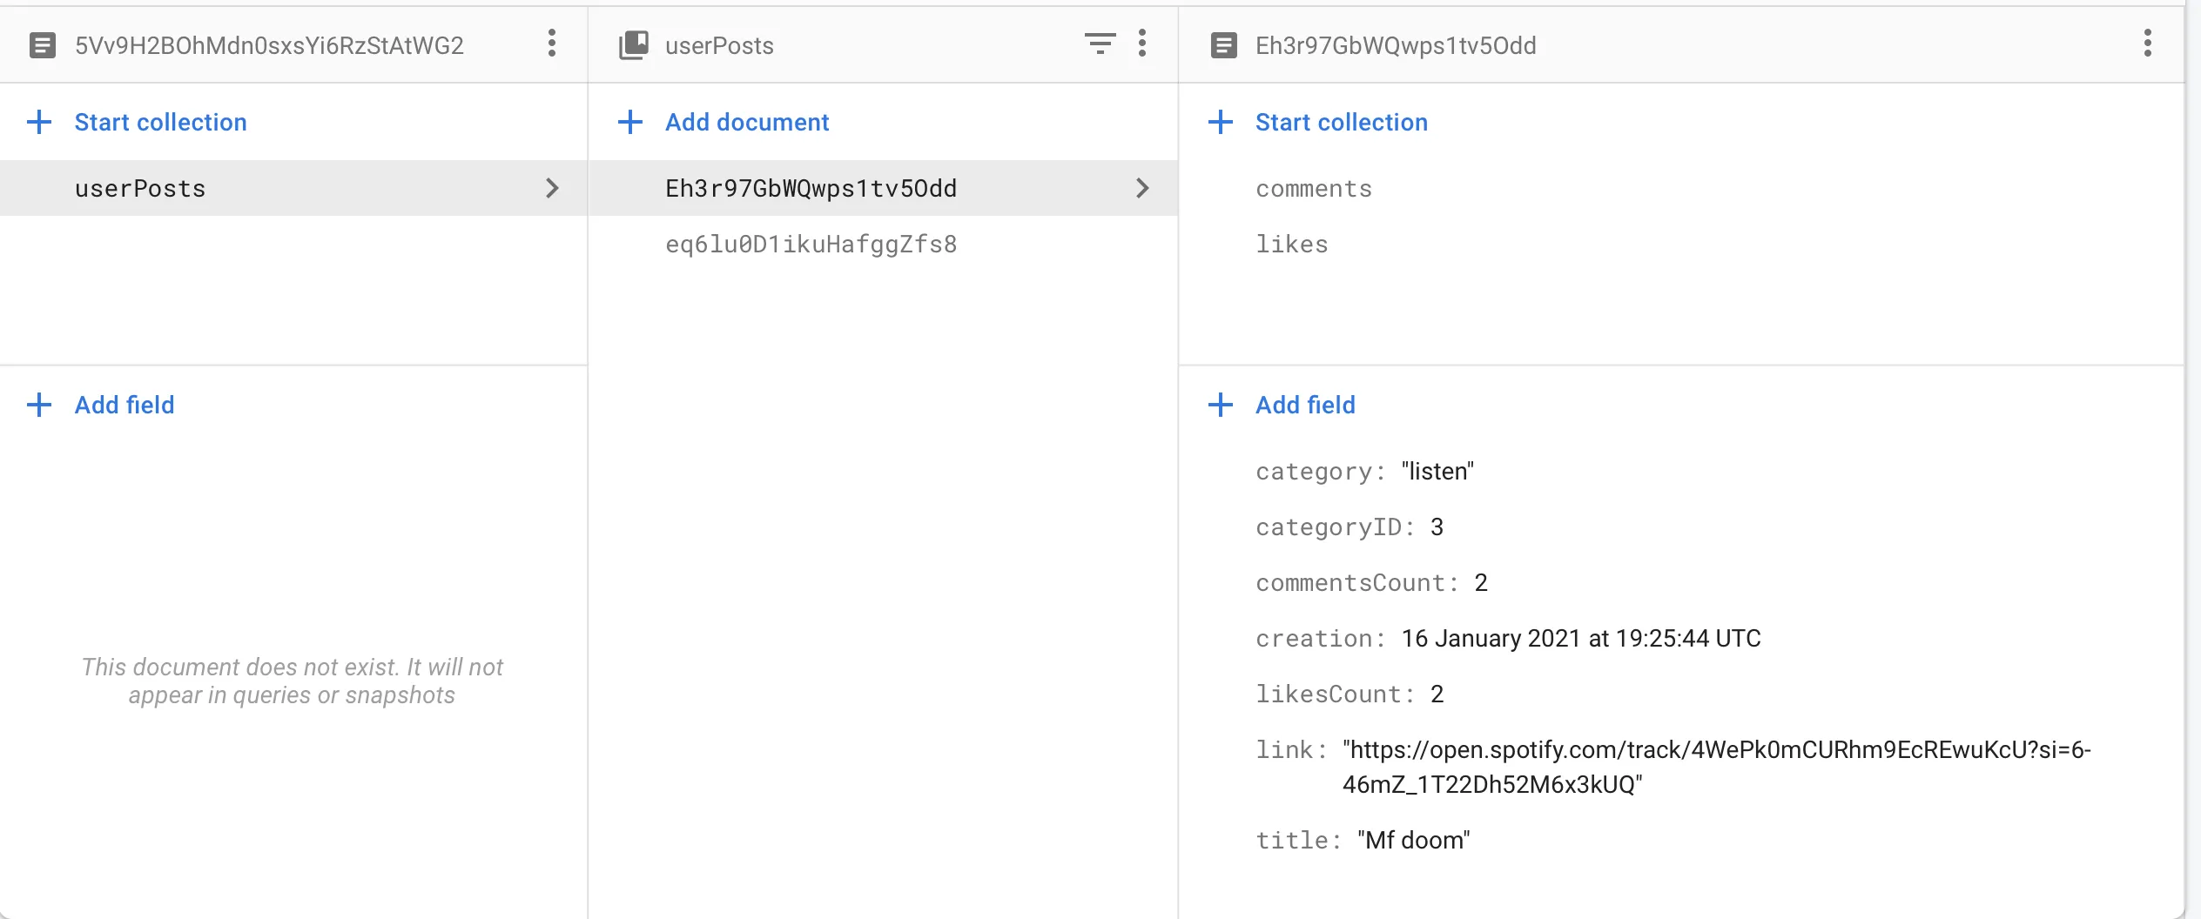Expand the Eh3r97GbWQwps1tv5Odd row chevron
The image size is (2201, 919).
[x=1142, y=188]
